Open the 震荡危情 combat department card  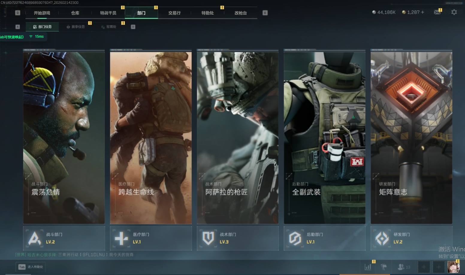pos(64,138)
